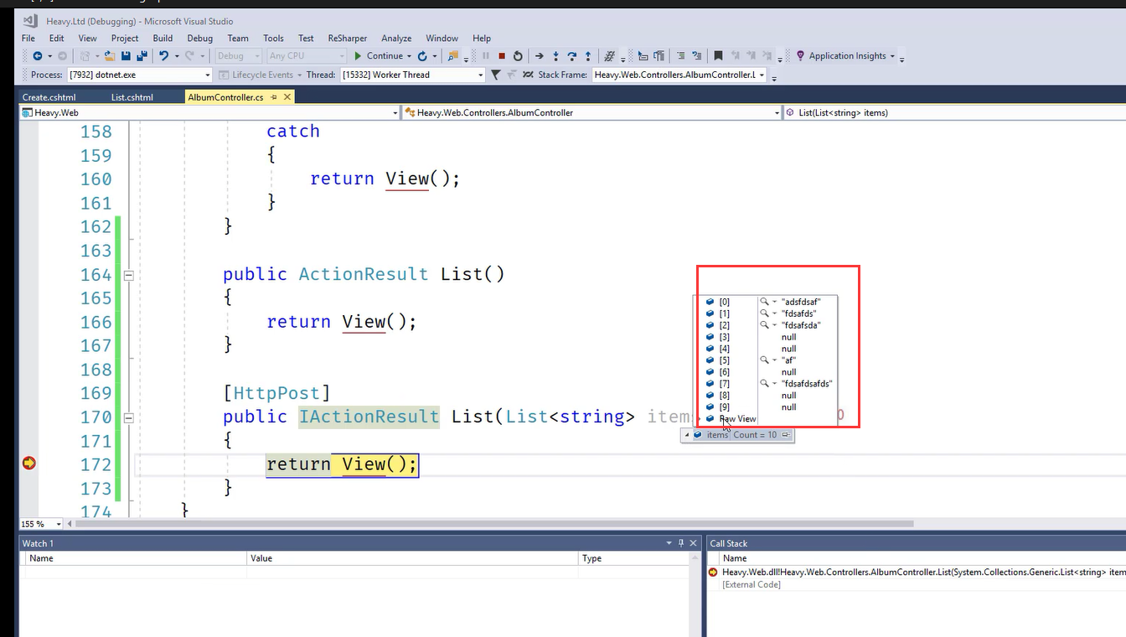Collapse the items DataTip expander arrow
This screenshot has height=637, width=1126.
coord(687,435)
